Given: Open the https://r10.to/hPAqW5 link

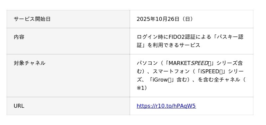Looking at the screenshot, I should tap(166, 106).
